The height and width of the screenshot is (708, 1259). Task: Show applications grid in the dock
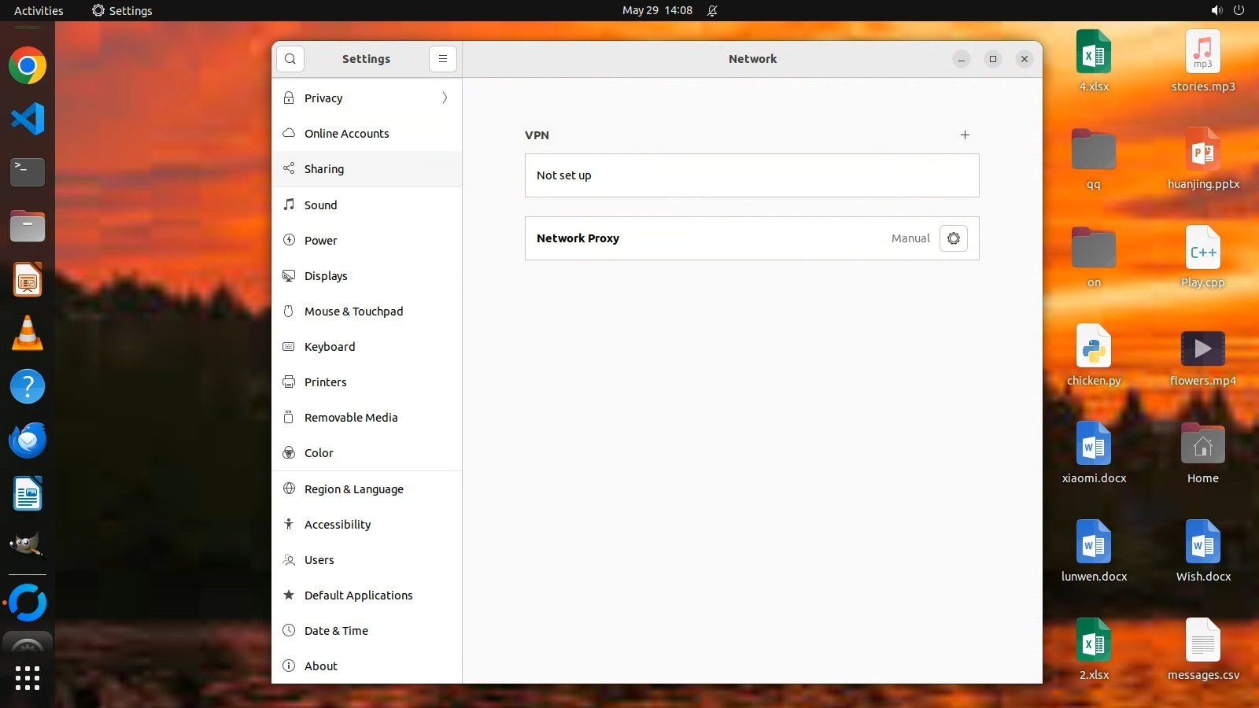28,677
